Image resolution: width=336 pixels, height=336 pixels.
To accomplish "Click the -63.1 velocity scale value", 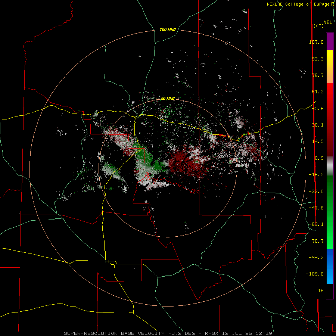I will pos(316,224).
